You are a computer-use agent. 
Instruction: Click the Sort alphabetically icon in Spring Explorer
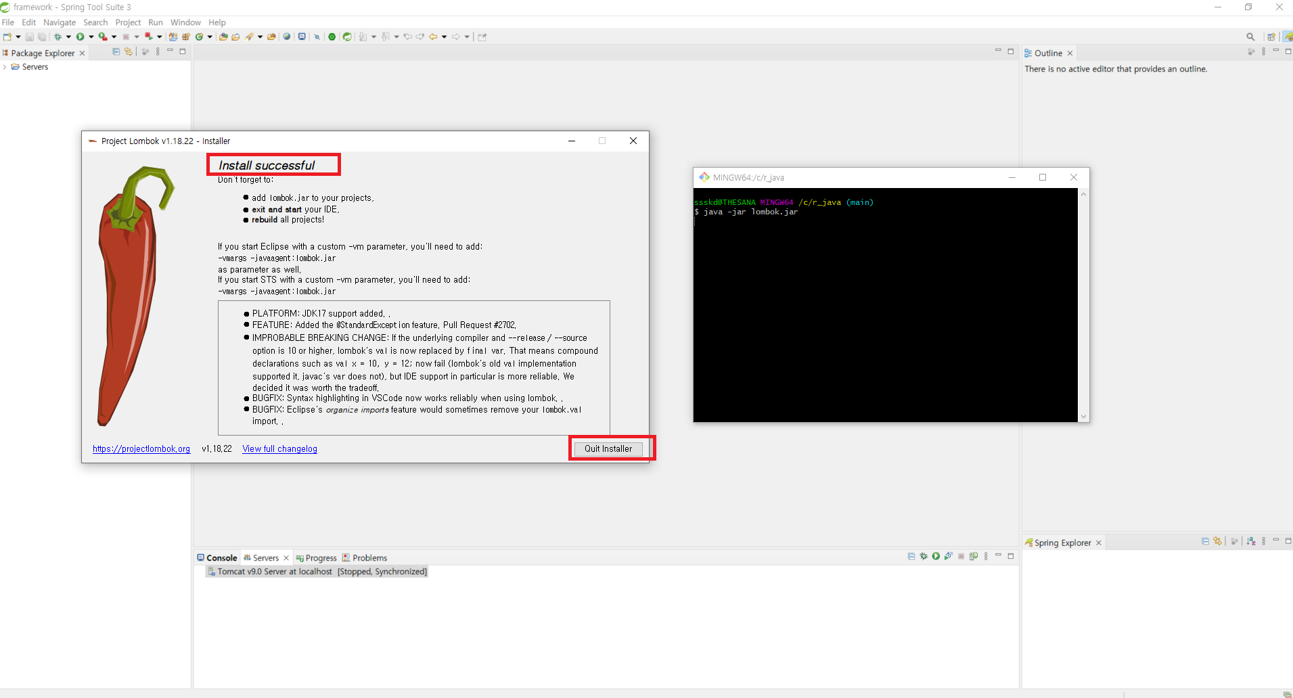pos(1251,541)
